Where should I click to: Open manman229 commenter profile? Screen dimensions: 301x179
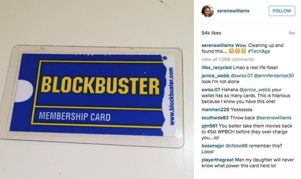(x=215, y=110)
